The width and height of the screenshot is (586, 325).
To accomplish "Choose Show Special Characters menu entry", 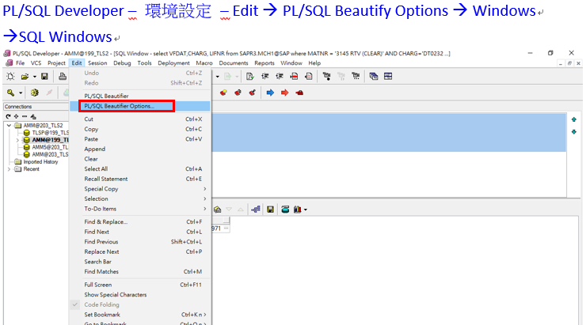I will coord(140,295).
